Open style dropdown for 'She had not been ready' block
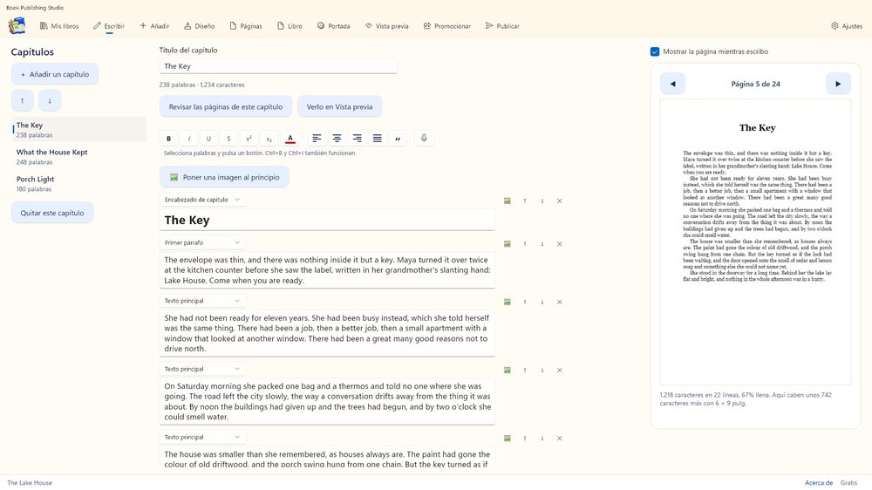Screen dimensions: 872x490 pos(202,301)
